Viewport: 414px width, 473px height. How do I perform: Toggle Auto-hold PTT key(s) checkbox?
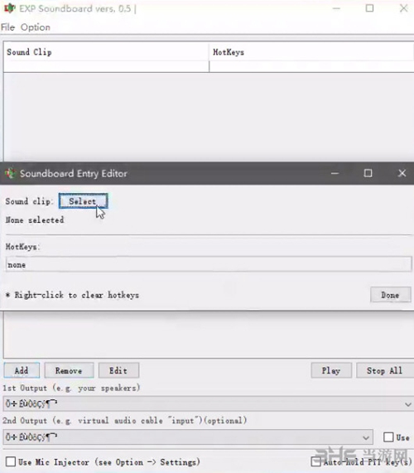(x=315, y=461)
